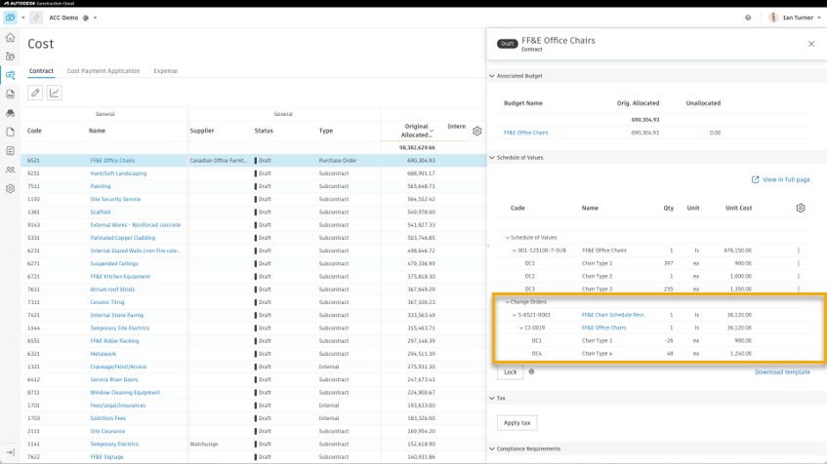Expand the Compliance Requirements section
The height and width of the screenshot is (464, 827).
[491, 448]
